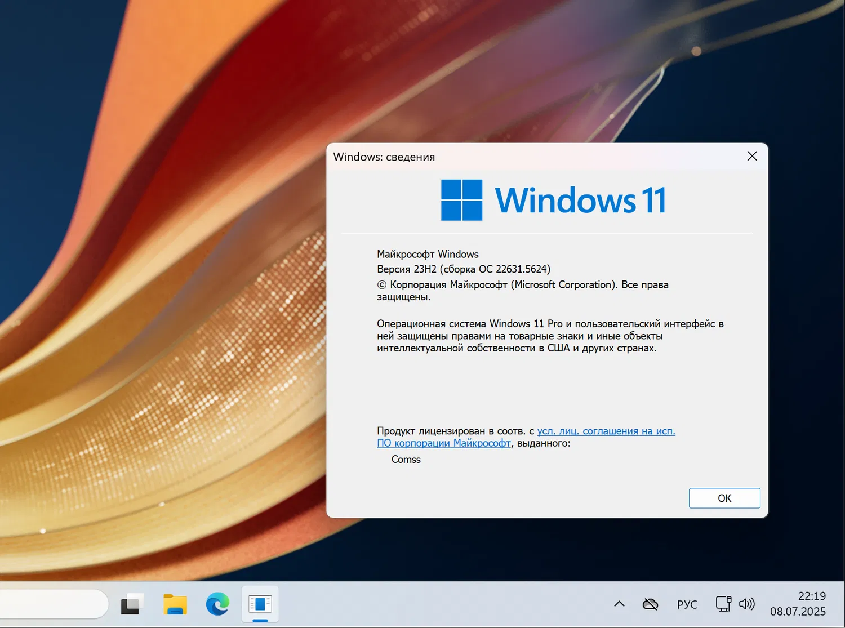
Task: Open Microsoft Edge from the taskbar
Action: 217,604
